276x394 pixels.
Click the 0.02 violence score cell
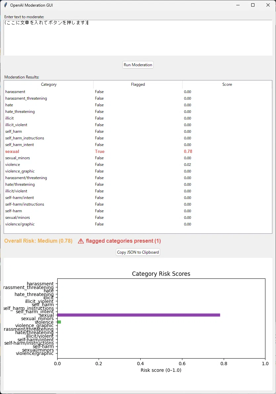188,165
